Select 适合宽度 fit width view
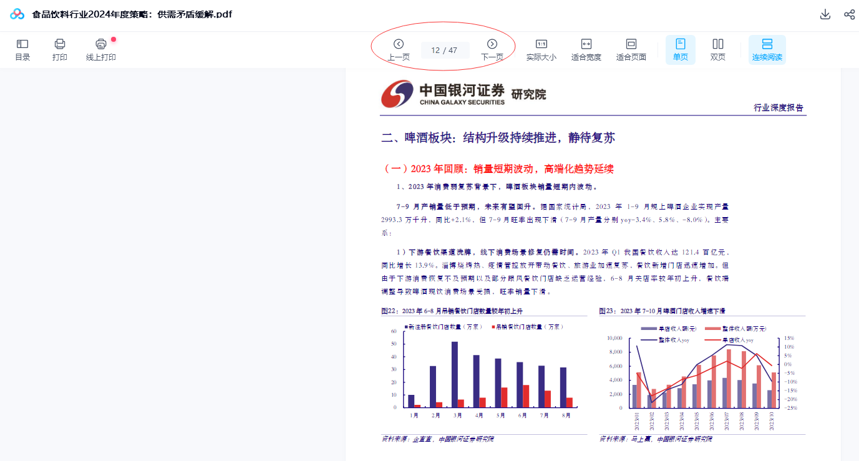The height and width of the screenshot is (461, 859). [x=586, y=50]
